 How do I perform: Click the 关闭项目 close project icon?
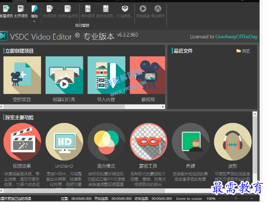point(50,9)
